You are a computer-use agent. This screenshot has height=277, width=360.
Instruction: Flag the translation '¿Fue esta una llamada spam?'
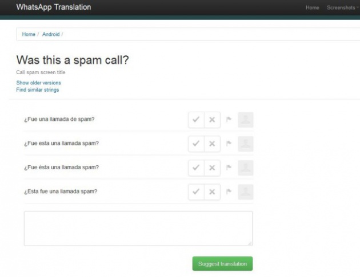[x=229, y=144]
